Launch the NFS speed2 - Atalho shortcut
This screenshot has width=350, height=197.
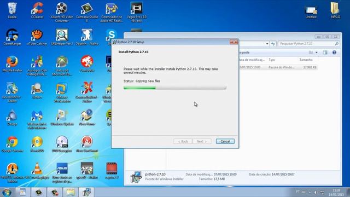point(87,171)
